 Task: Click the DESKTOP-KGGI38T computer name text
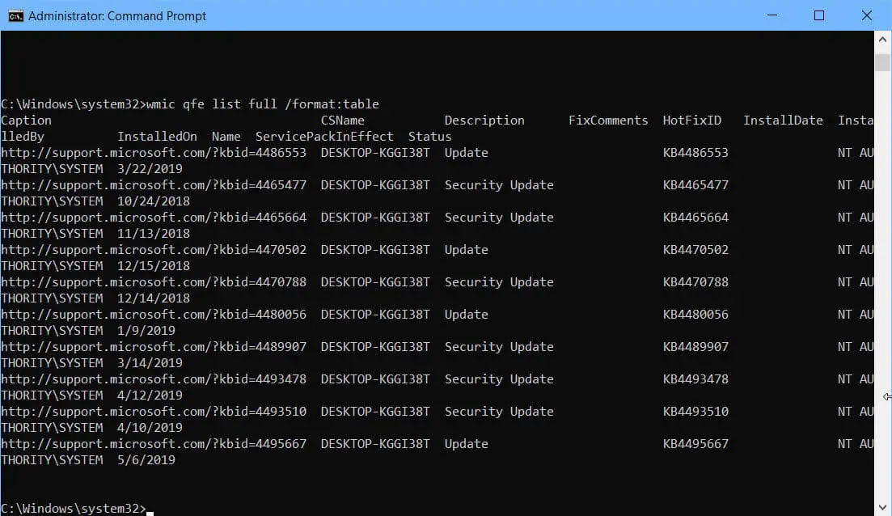click(x=374, y=152)
